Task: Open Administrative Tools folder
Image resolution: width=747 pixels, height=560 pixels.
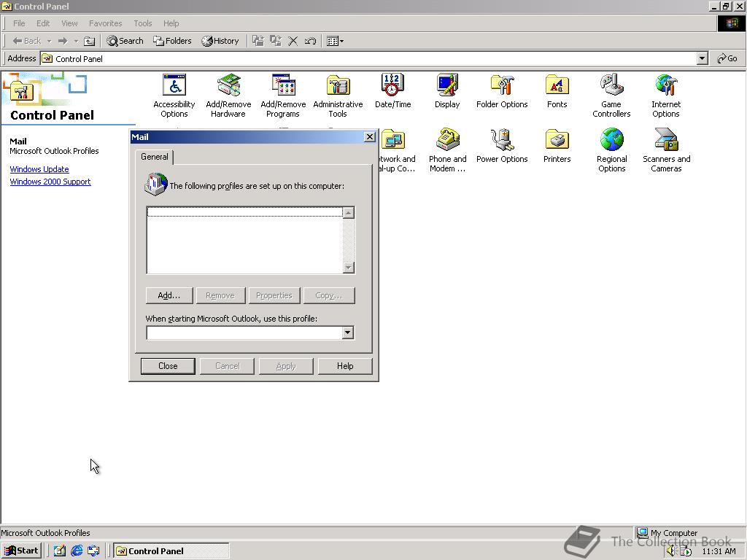Action: coord(338,96)
